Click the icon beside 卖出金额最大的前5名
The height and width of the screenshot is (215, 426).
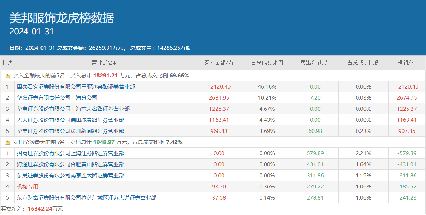pos(8,143)
